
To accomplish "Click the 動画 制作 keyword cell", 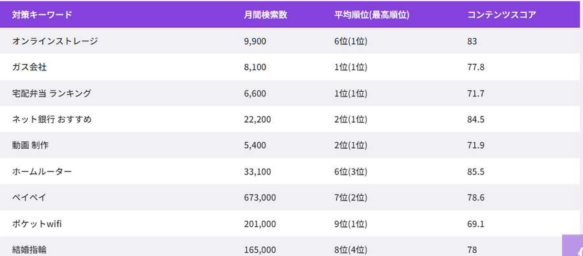I will [30, 145].
